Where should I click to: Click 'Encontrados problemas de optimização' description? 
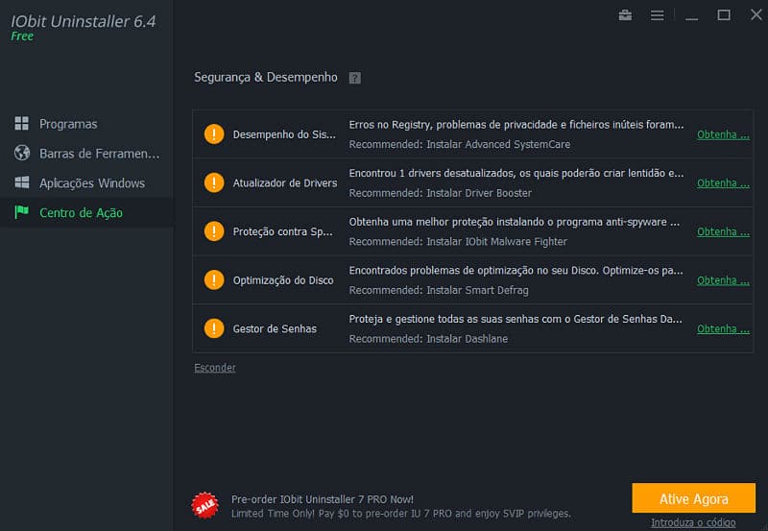[516, 271]
